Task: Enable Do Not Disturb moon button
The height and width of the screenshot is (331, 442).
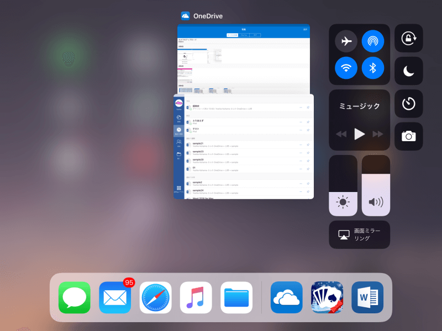Action: (408, 71)
